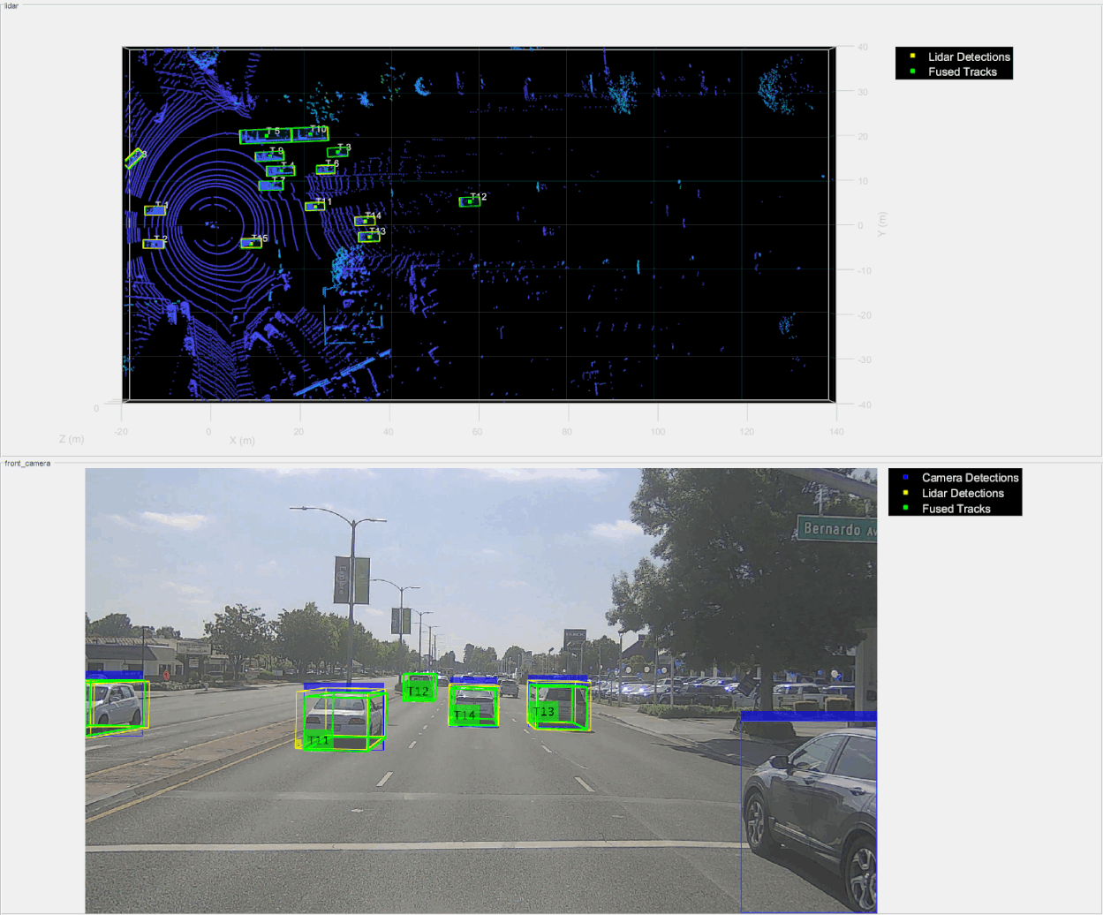Select track T7 box in lidar view
The width and height of the screenshot is (1103, 915).
270,185
